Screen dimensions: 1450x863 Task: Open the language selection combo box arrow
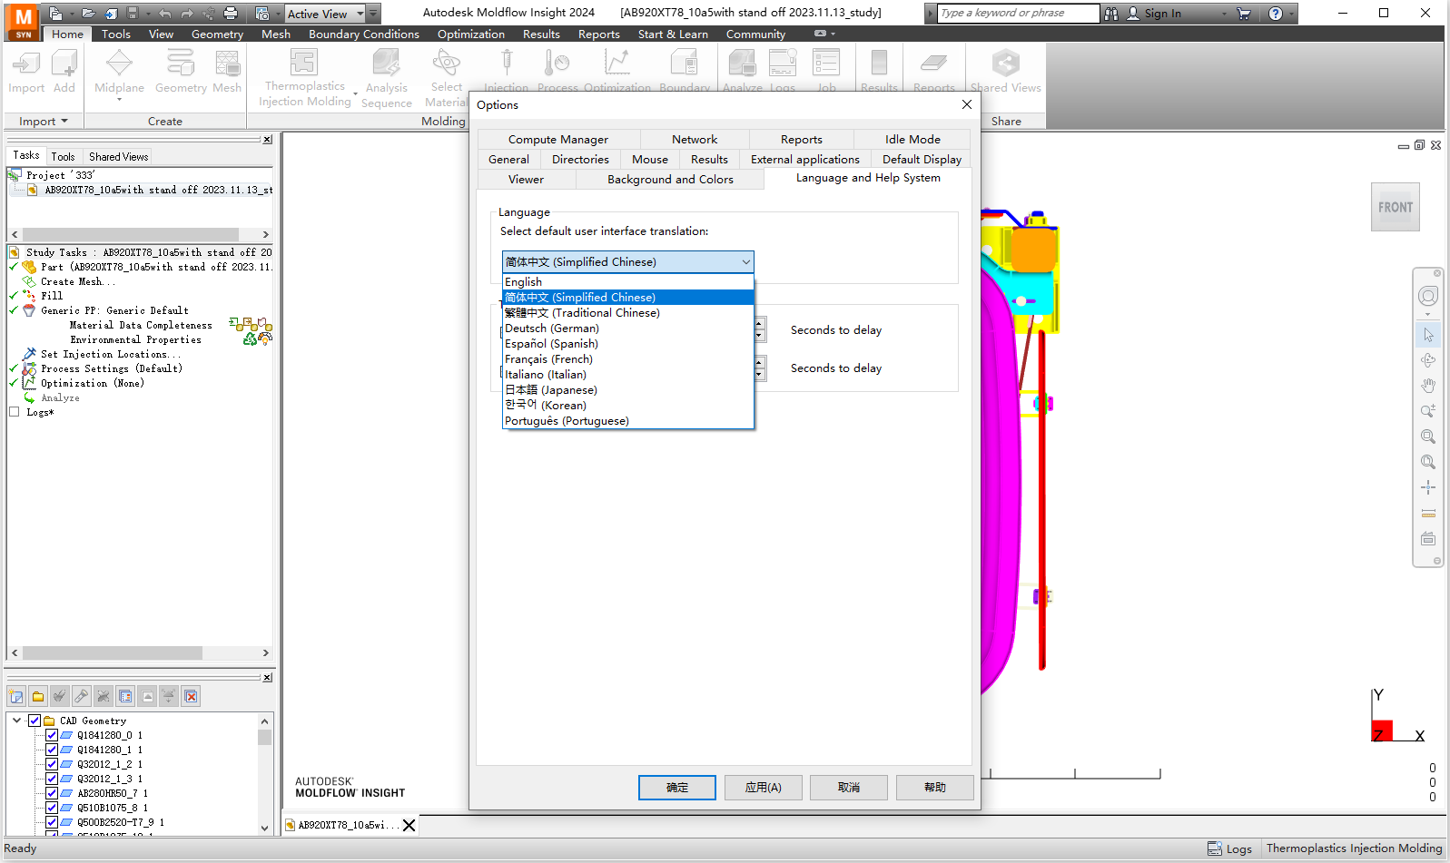click(745, 262)
